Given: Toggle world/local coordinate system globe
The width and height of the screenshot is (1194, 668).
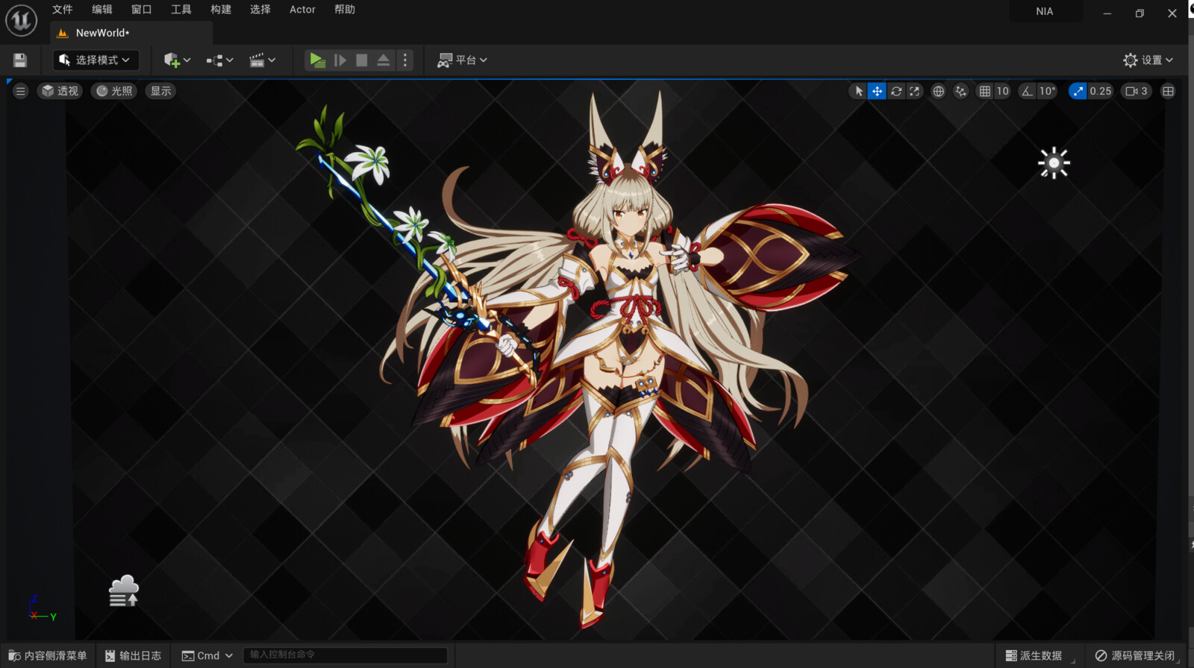Looking at the screenshot, I should tap(938, 91).
